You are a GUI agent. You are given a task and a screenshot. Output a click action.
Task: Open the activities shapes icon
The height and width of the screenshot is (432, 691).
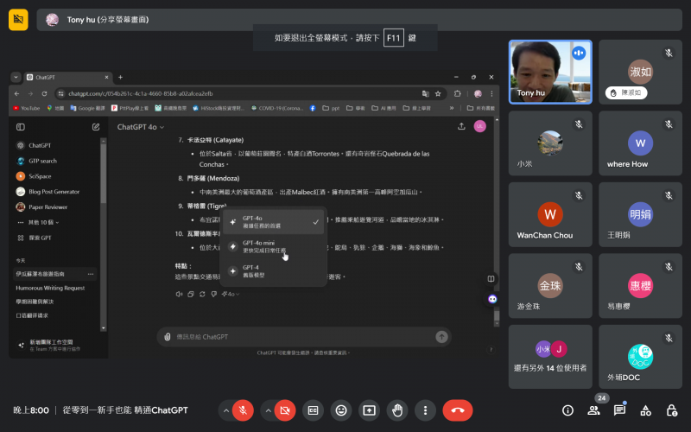click(x=645, y=410)
